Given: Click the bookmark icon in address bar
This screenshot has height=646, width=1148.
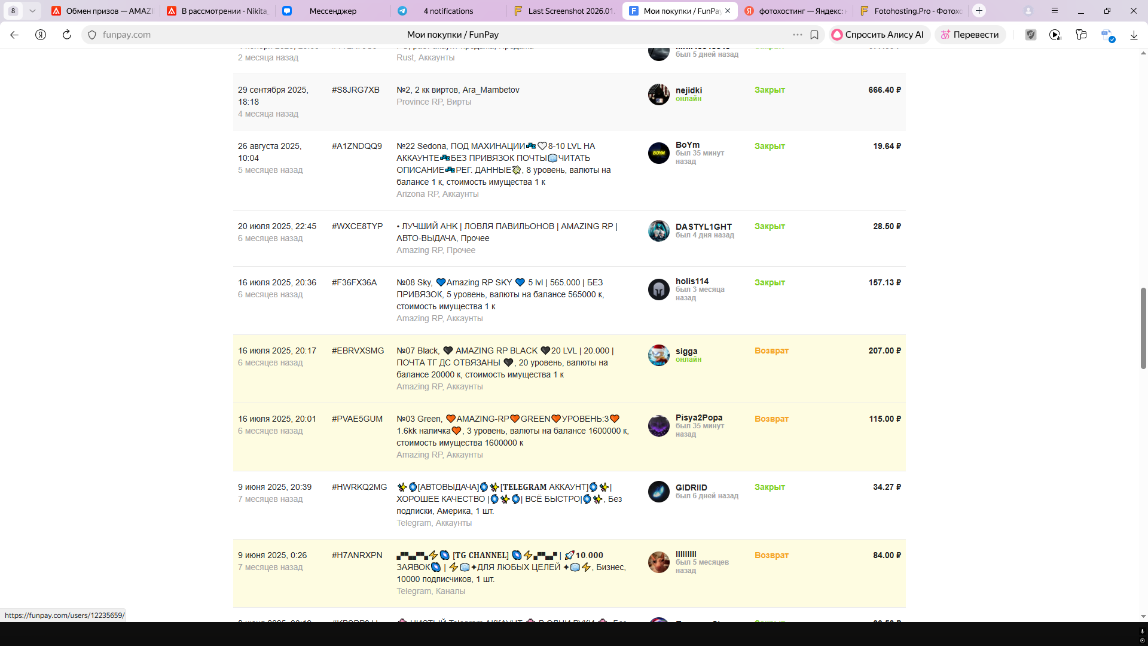Looking at the screenshot, I should [814, 35].
